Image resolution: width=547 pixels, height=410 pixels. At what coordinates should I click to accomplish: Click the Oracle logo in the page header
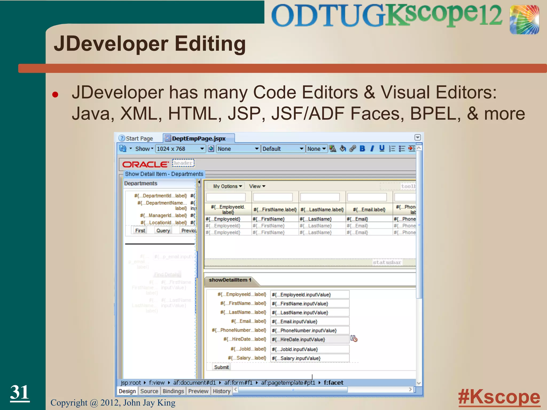pyautogui.click(x=146, y=164)
